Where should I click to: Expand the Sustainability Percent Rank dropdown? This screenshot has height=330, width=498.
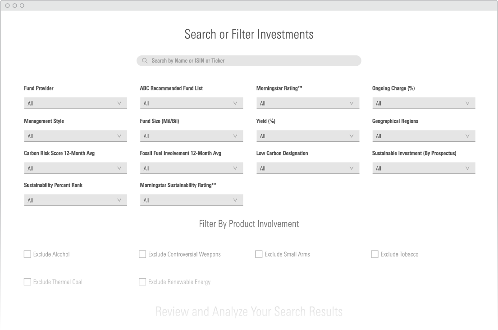click(x=75, y=200)
